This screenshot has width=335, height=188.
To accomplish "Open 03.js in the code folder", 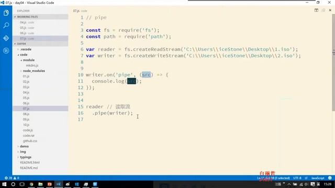I will click(40, 87).
